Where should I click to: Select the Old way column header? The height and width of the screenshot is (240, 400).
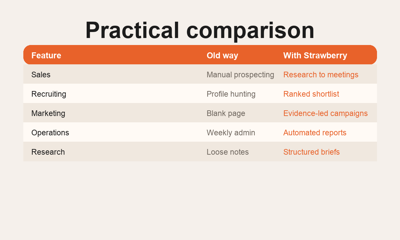click(222, 55)
